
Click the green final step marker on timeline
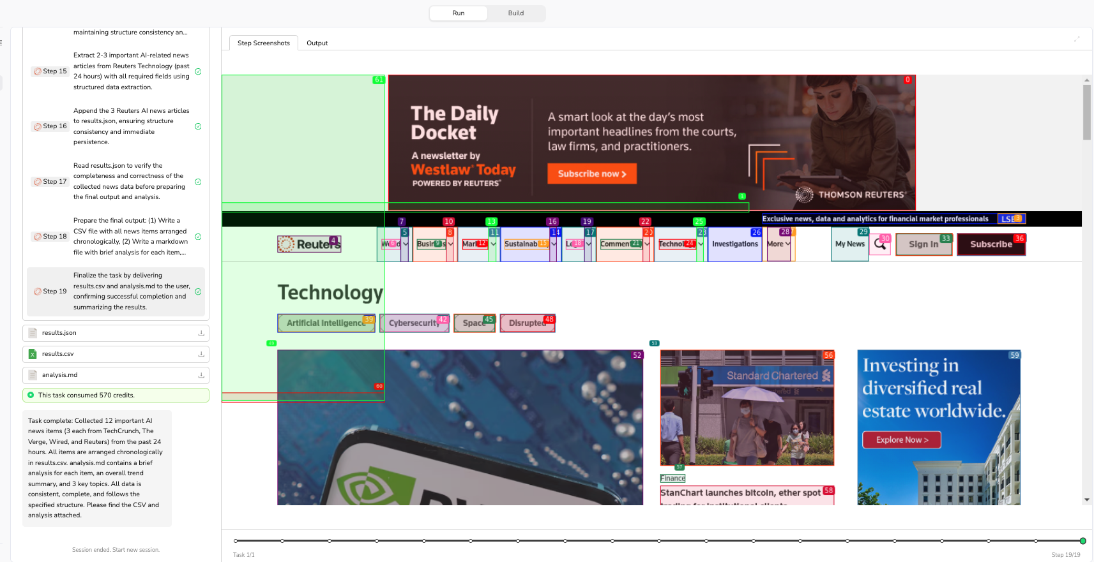[x=1083, y=541]
